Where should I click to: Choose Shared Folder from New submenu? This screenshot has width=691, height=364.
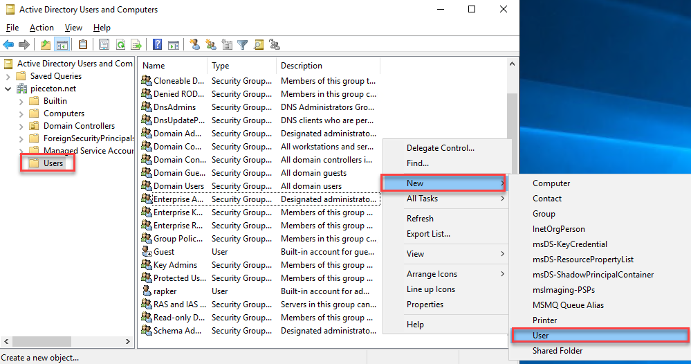point(600,351)
